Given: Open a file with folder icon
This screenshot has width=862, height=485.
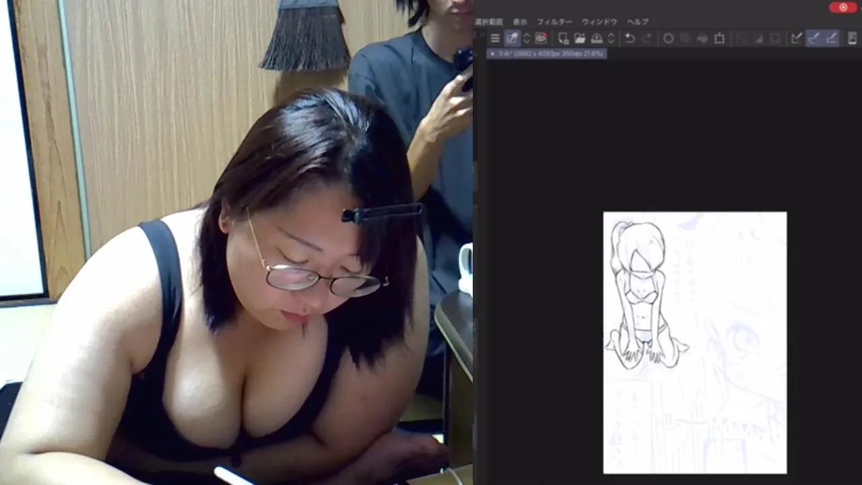Looking at the screenshot, I should pyautogui.click(x=579, y=38).
